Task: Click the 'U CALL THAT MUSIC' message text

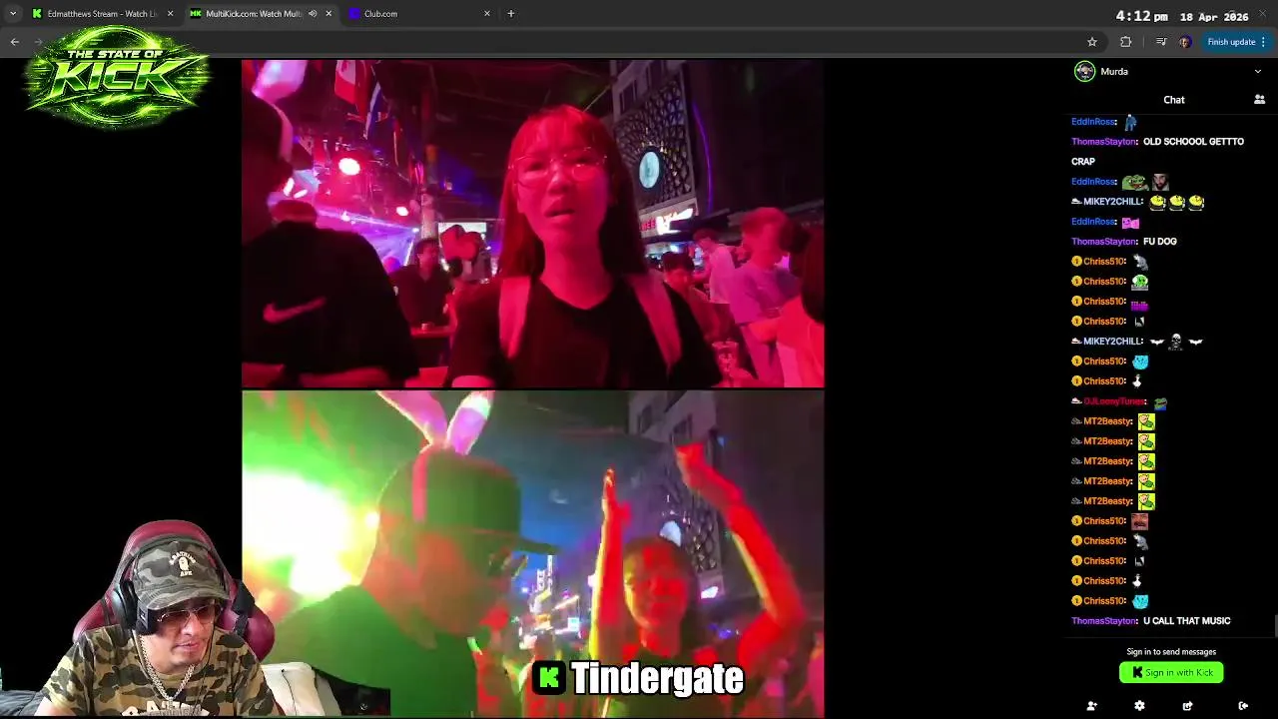Action: pyautogui.click(x=1187, y=621)
